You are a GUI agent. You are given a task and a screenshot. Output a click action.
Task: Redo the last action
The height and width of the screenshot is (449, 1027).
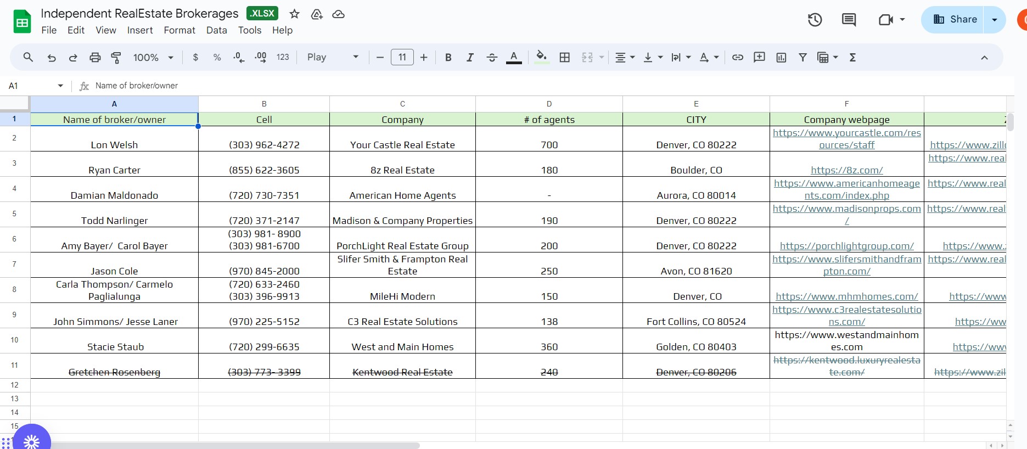click(x=73, y=57)
